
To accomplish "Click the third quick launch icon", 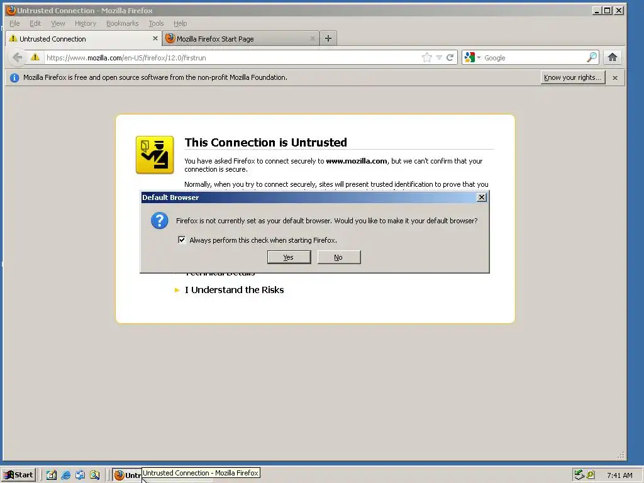I will pyautogui.click(x=80, y=475).
